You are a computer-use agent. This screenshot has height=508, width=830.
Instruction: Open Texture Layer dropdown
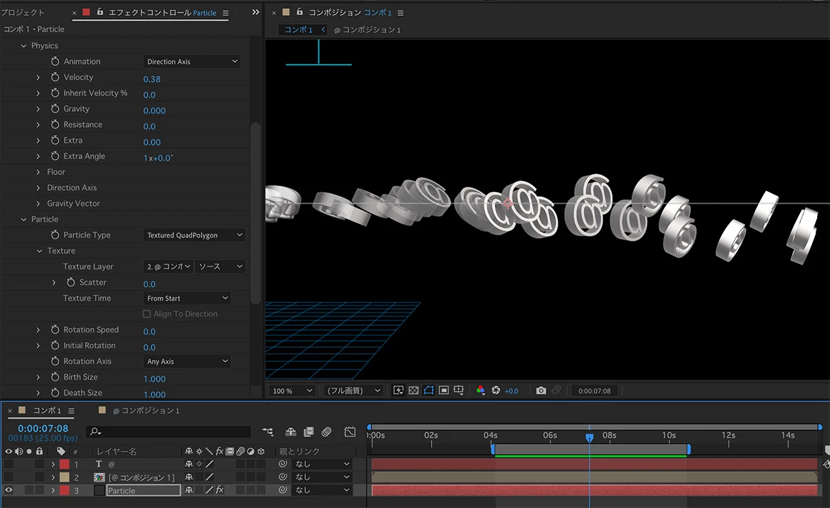pos(169,267)
